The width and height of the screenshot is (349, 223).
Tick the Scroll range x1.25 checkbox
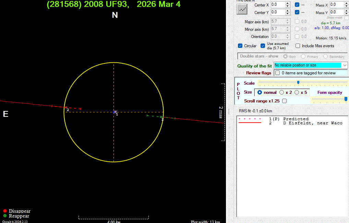pos(284,101)
